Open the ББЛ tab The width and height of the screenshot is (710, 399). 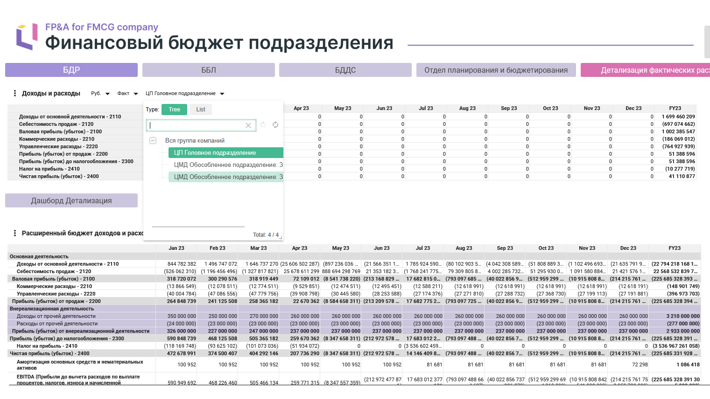pyautogui.click(x=209, y=70)
